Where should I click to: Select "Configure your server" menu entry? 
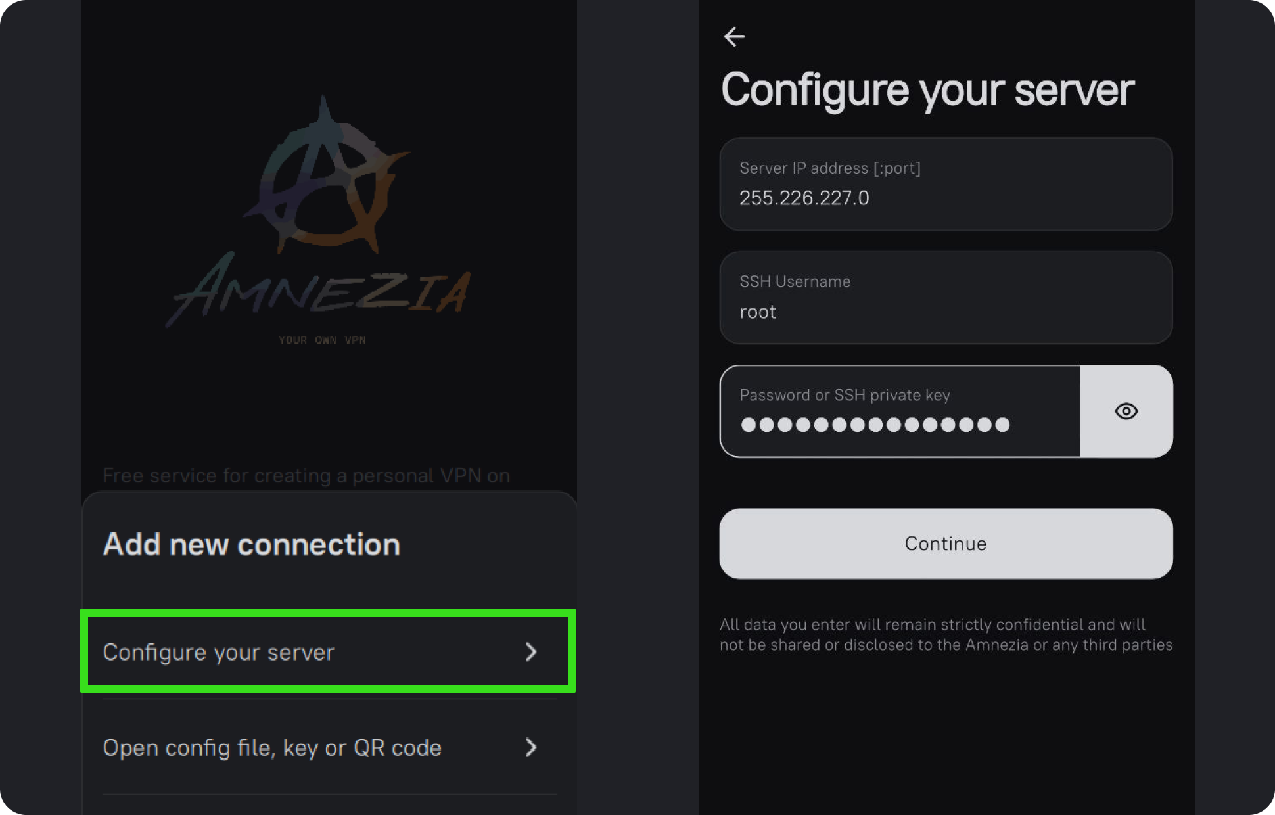220,652
